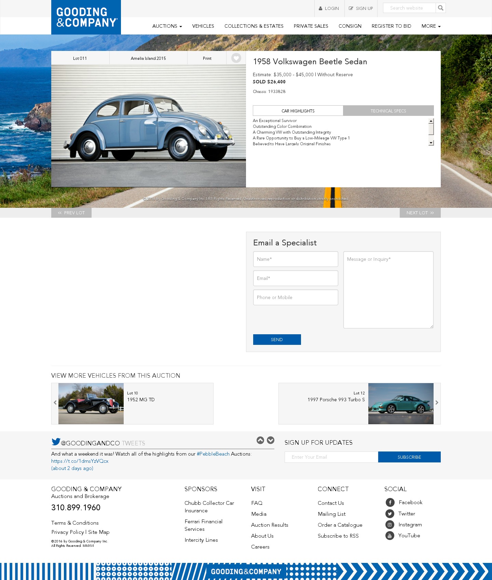This screenshot has height=580, width=492.
Task: Select the Car Highlights tab
Action: pos(298,111)
